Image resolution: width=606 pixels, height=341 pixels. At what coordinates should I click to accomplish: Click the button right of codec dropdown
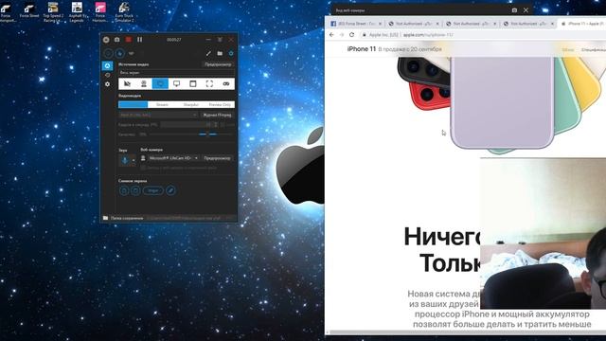coord(217,115)
